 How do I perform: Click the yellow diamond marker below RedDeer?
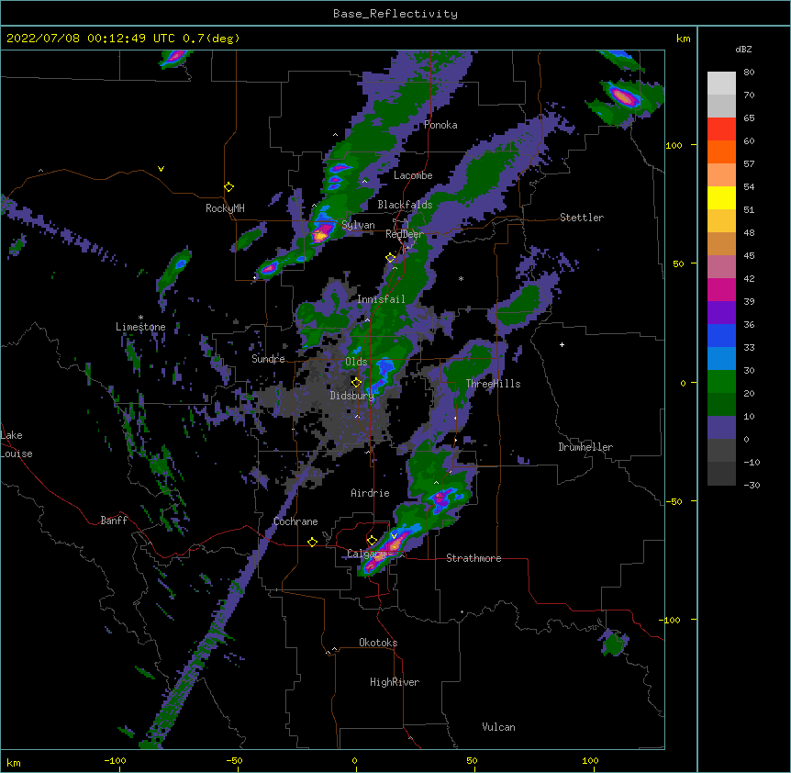pos(391,258)
